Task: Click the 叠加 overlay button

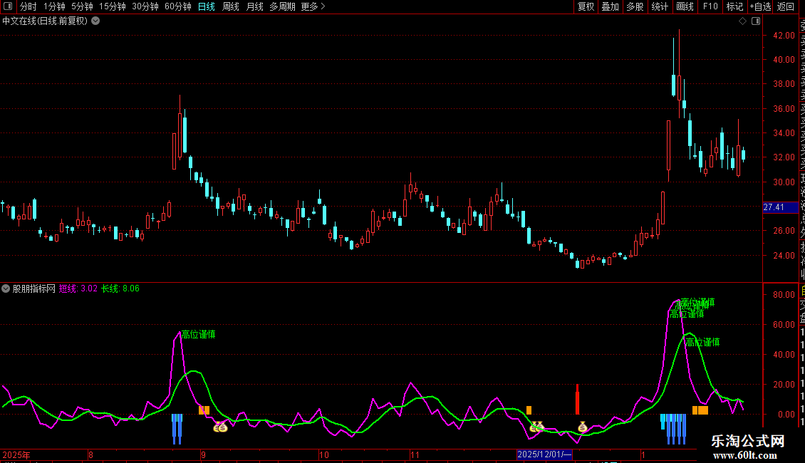Action: 610,6
